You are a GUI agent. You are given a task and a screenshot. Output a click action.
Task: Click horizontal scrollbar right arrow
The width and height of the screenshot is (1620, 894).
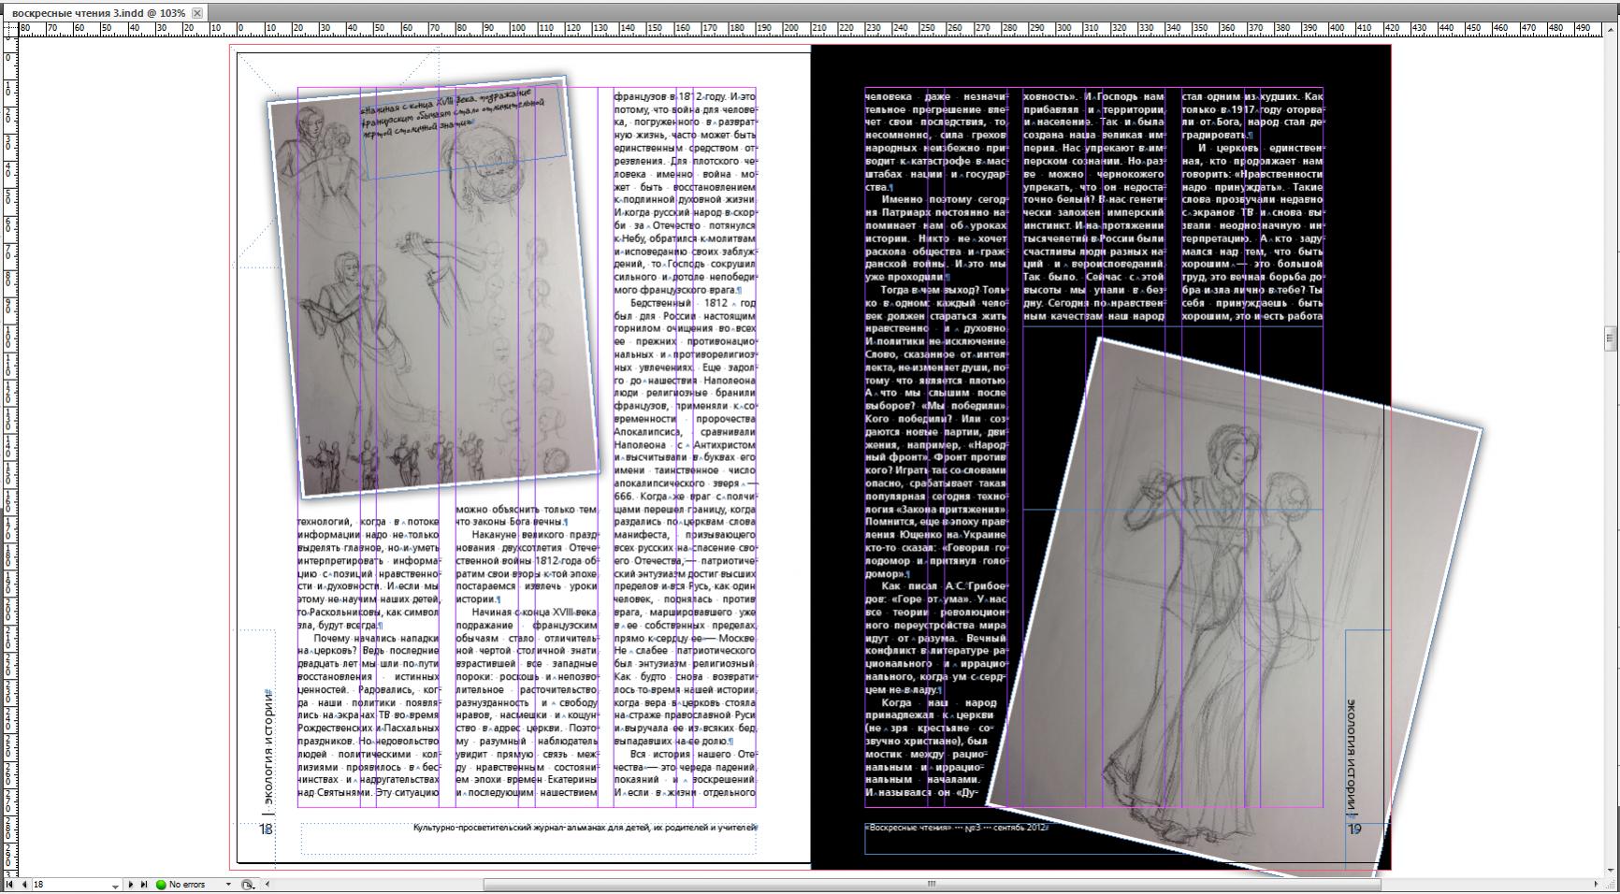pyautogui.click(x=1596, y=884)
